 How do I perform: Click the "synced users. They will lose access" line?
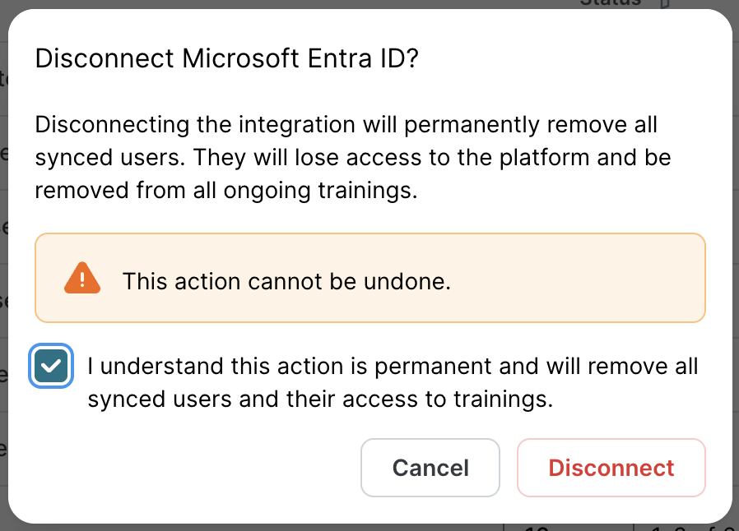[353, 159]
